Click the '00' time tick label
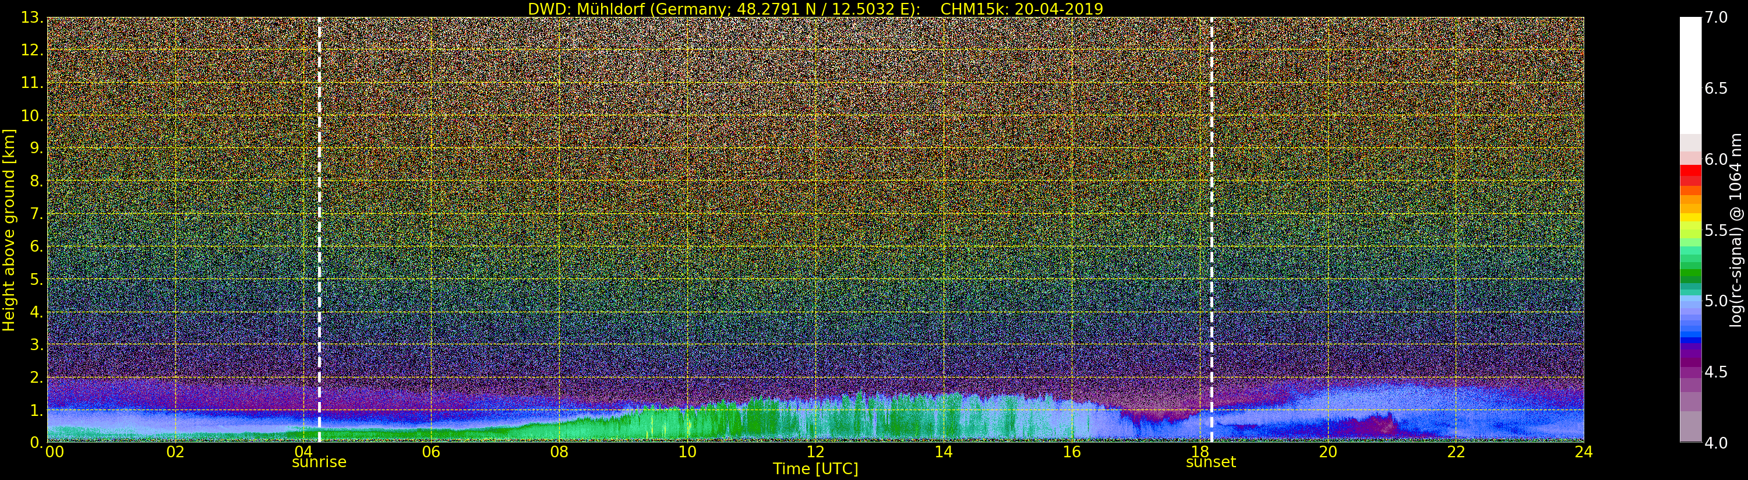Screen dimensions: 1748x480 click(x=54, y=451)
